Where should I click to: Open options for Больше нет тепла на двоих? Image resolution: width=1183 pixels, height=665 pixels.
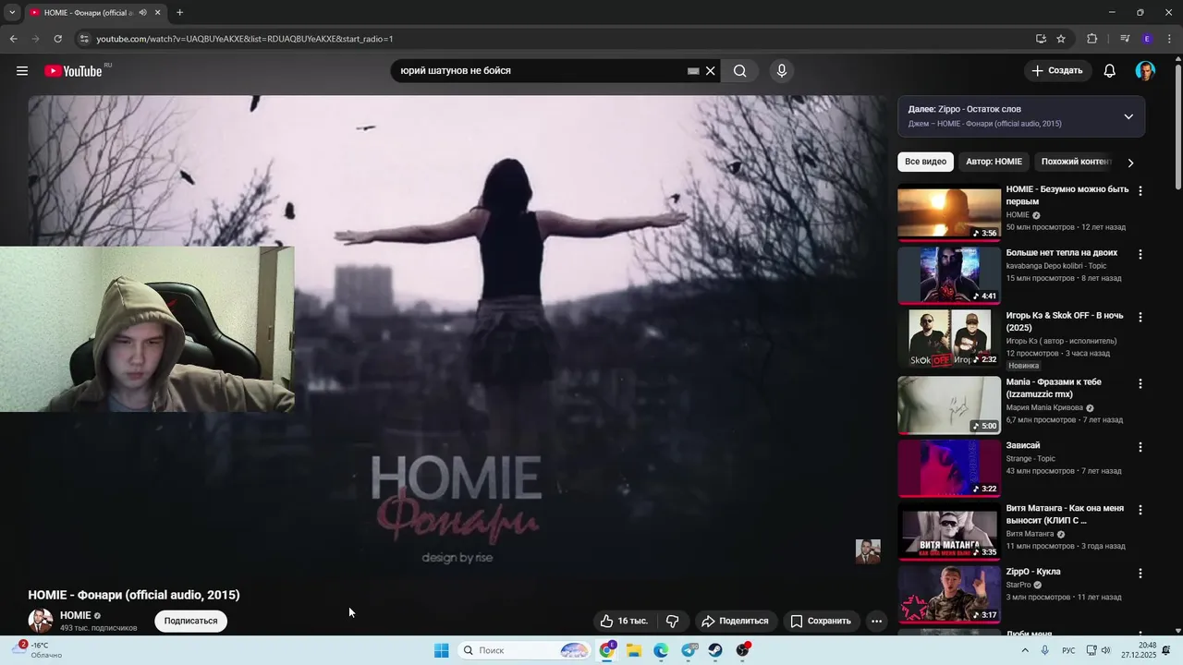pos(1140,254)
